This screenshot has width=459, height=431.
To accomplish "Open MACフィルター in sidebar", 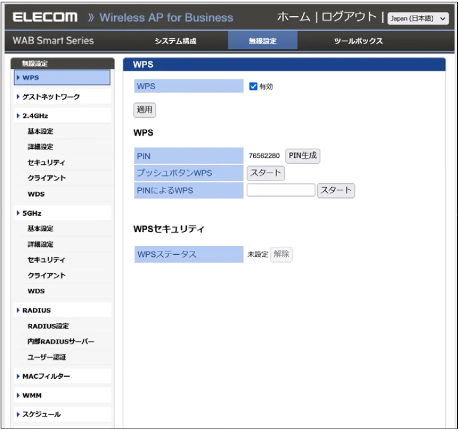I will coord(62,377).
